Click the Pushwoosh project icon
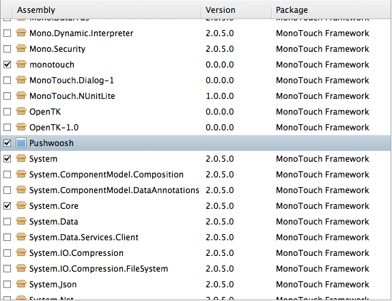Image resolution: width=392 pixels, height=301 pixels. coord(21,143)
